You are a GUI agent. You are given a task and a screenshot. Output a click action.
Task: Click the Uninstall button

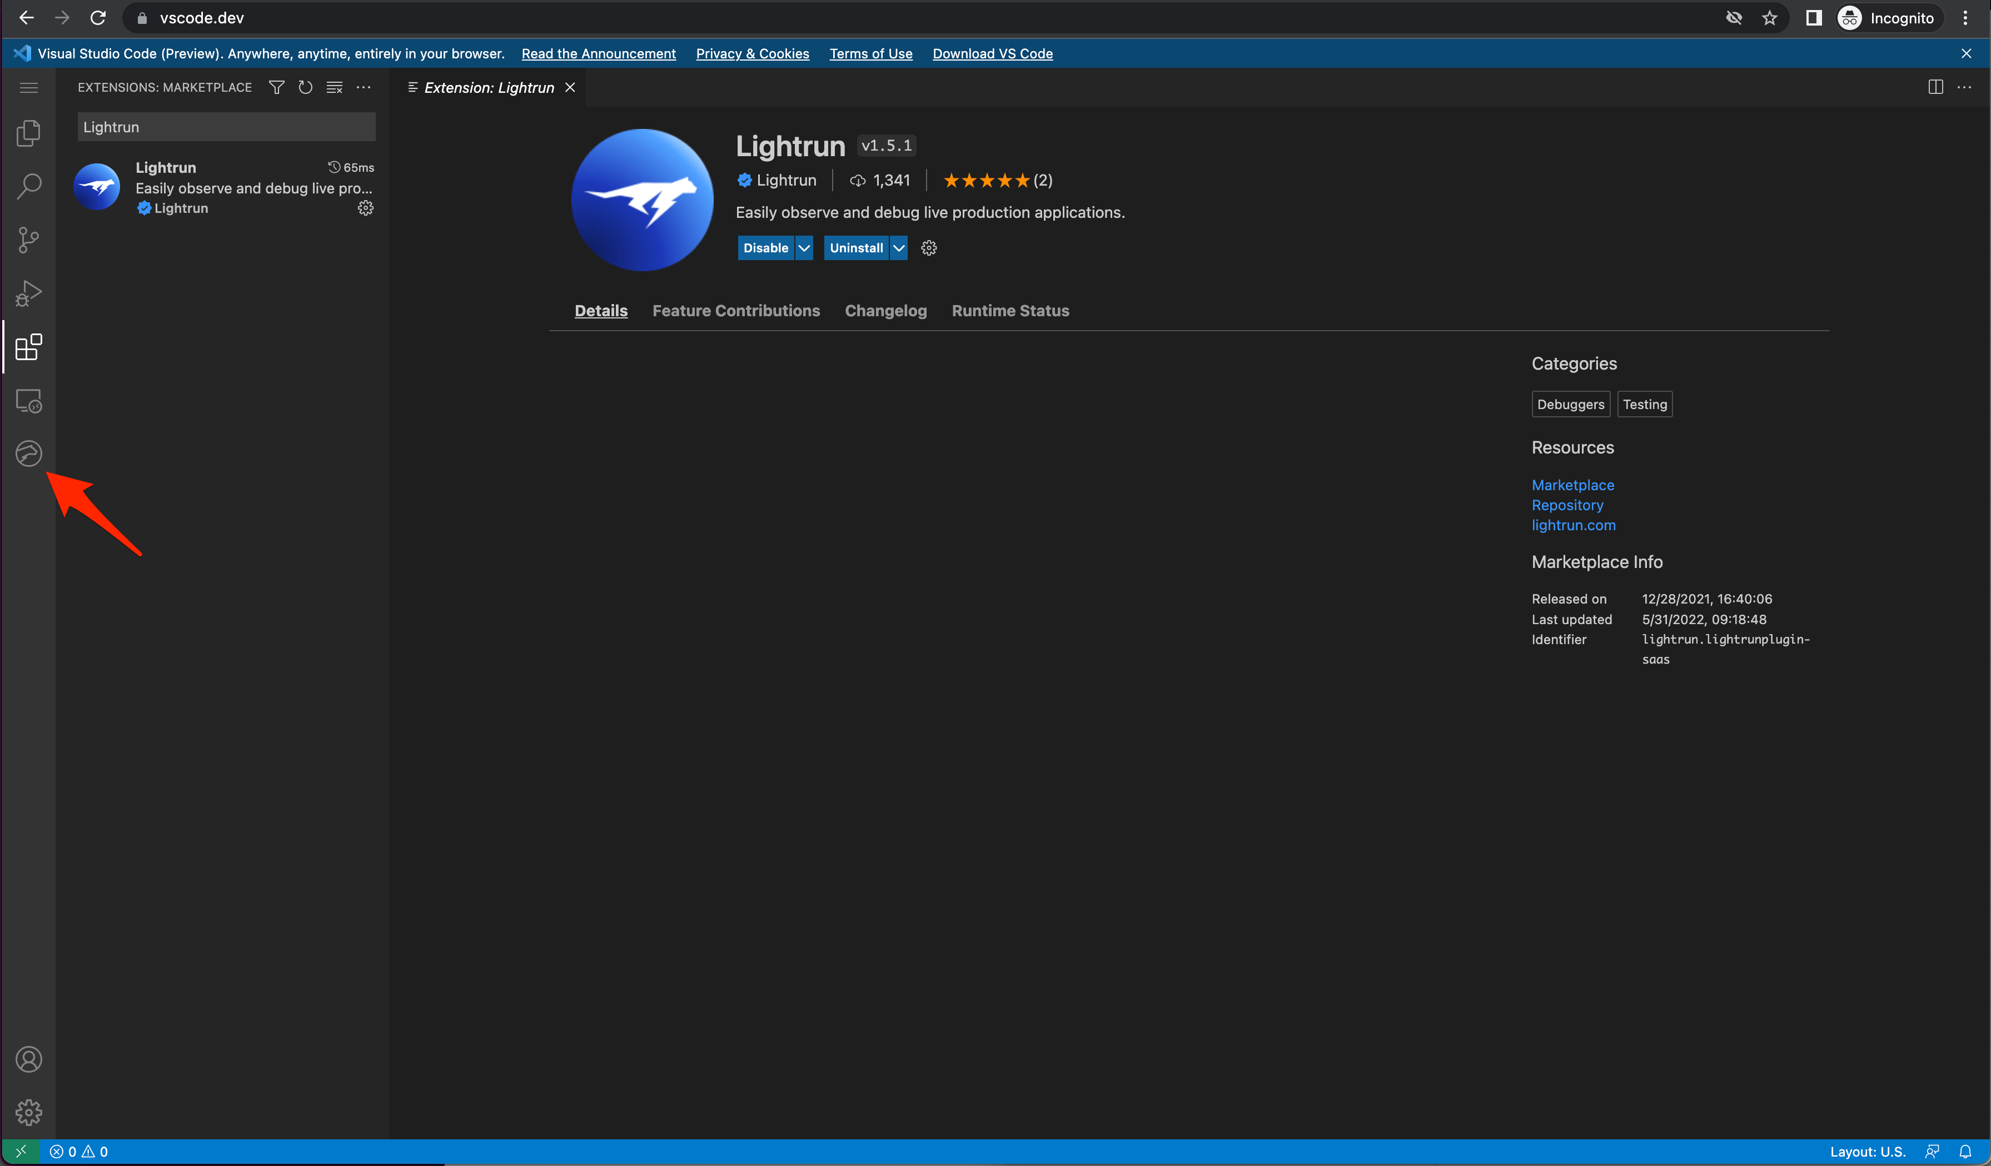tap(855, 248)
